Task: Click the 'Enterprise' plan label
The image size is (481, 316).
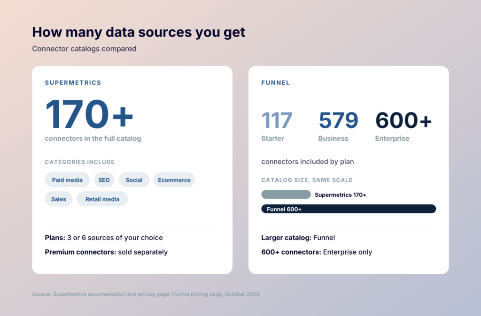Action: [392, 138]
